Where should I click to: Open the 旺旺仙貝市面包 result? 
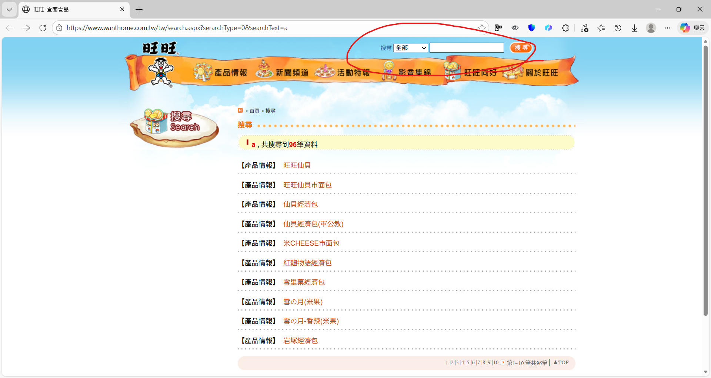click(307, 185)
